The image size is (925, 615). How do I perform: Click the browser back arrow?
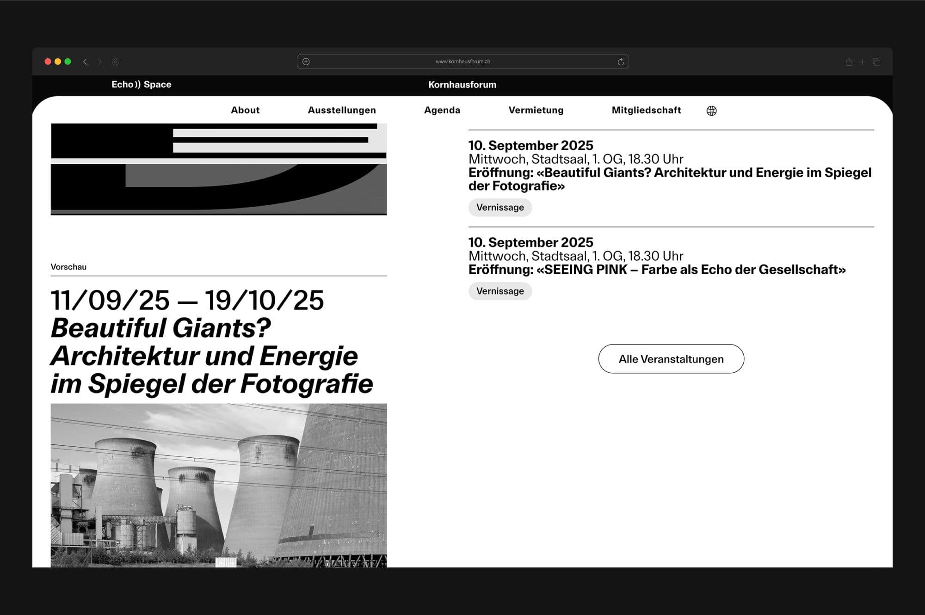pyautogui.click(x=85, y=61)
